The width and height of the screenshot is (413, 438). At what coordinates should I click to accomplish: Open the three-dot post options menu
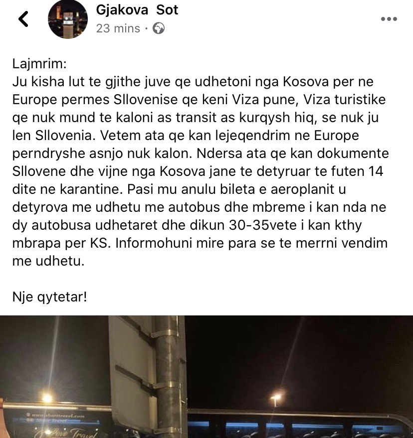[389, 19]
